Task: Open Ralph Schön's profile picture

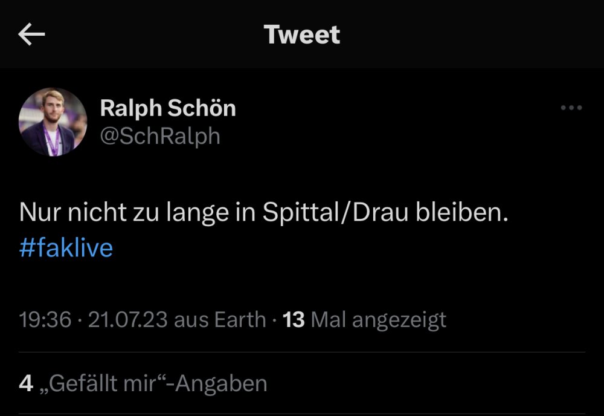Action: [53, 122]
